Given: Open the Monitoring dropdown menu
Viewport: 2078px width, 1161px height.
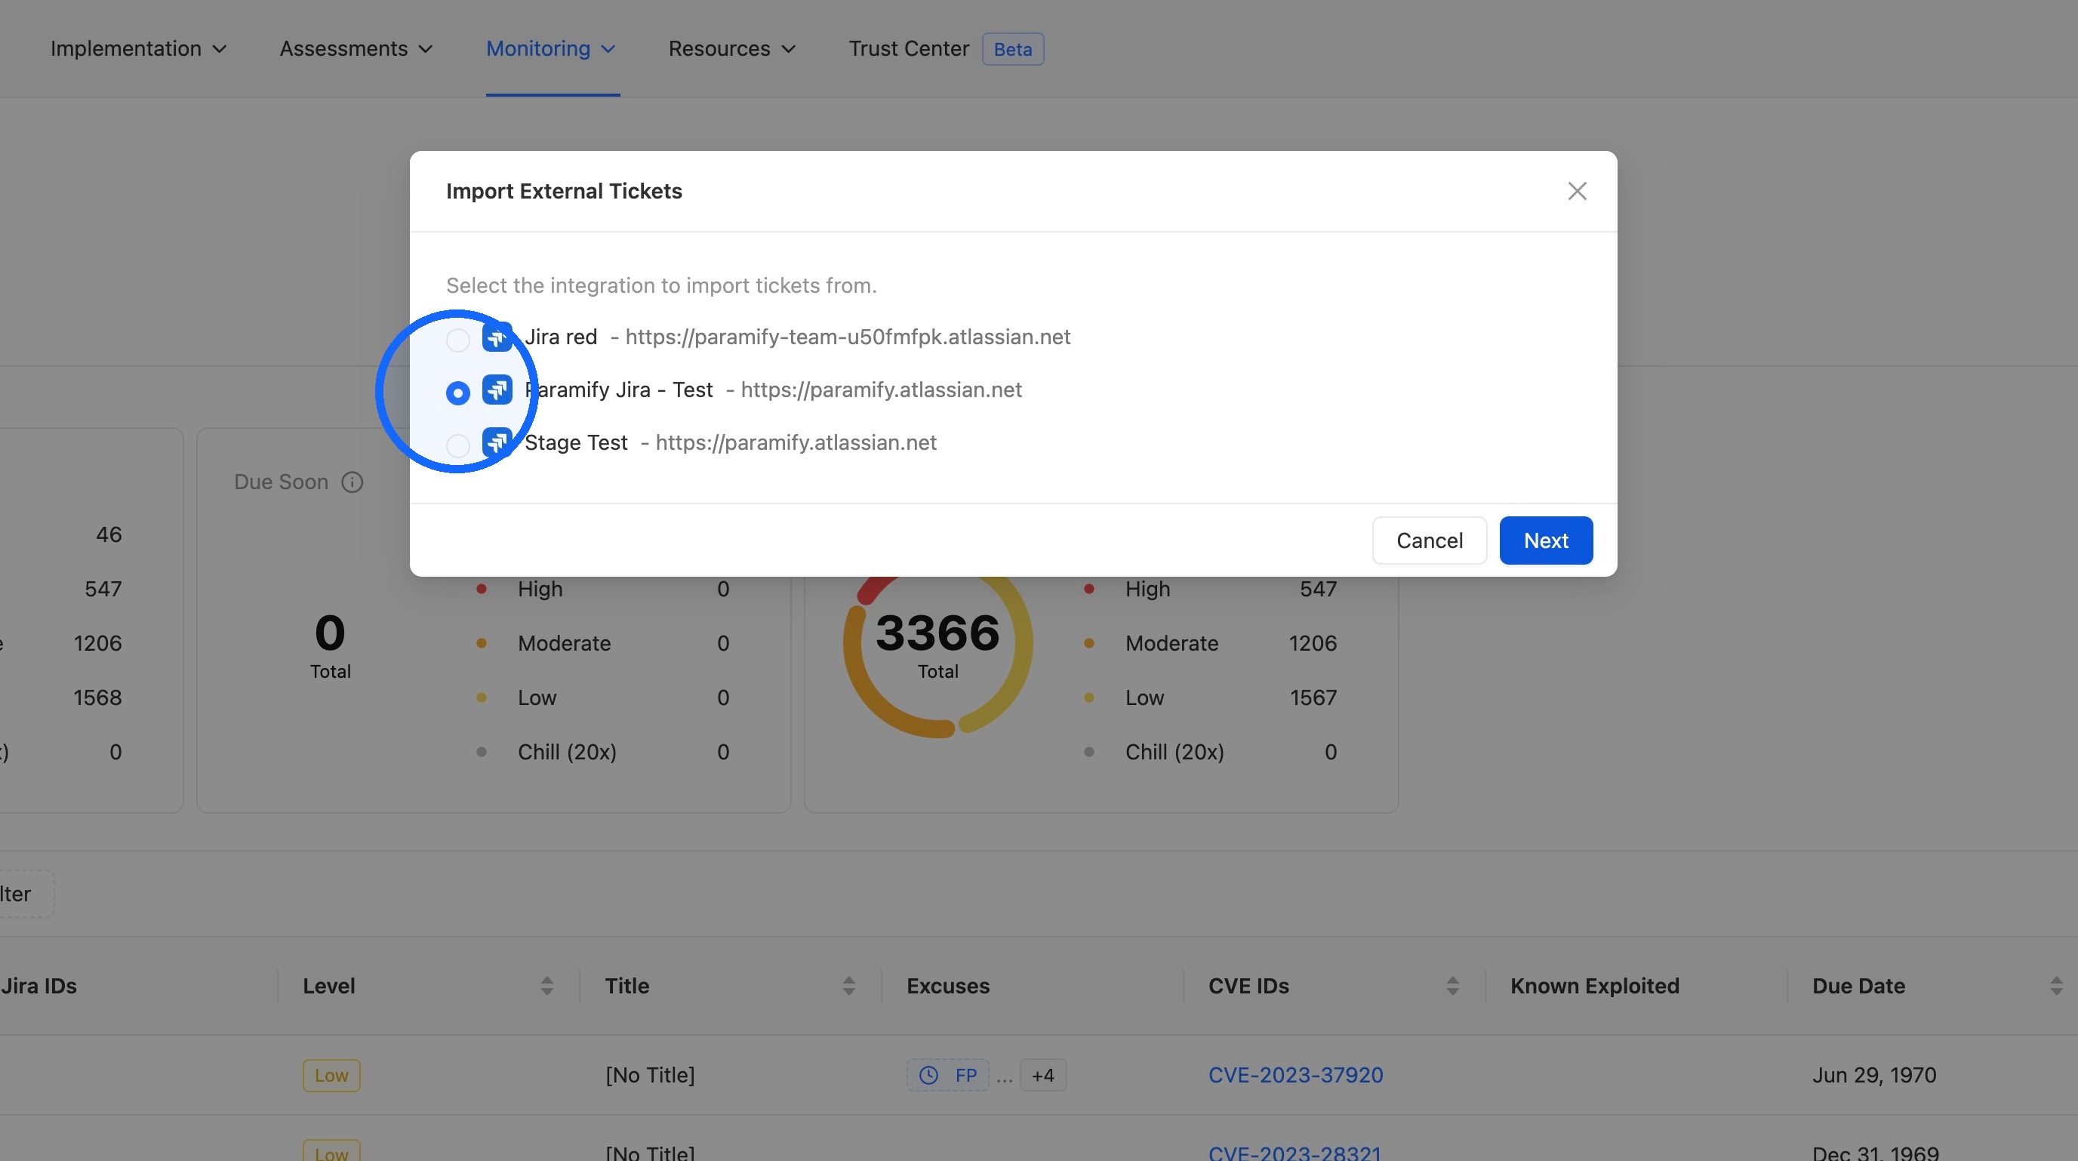Looking at the screenshot, I should click(552, 49).
